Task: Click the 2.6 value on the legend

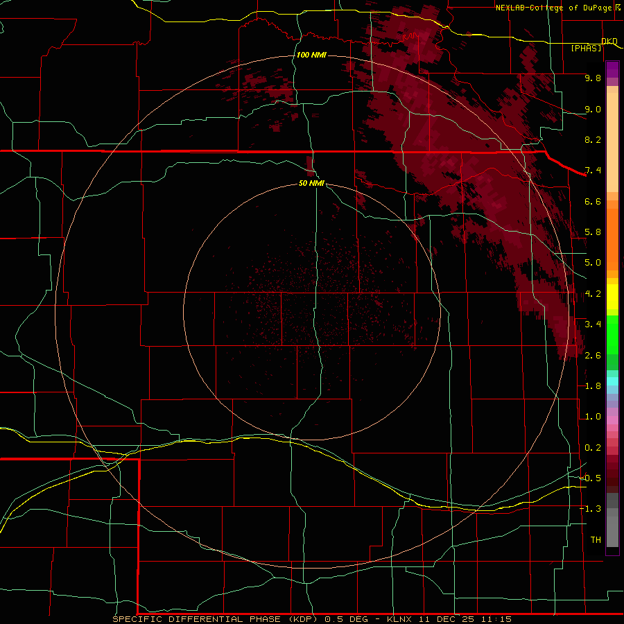Action: click(593, 356)
